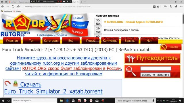Go back with the Edge back arrow
This screenshot has height=103, width=184.
pos(3,7)
